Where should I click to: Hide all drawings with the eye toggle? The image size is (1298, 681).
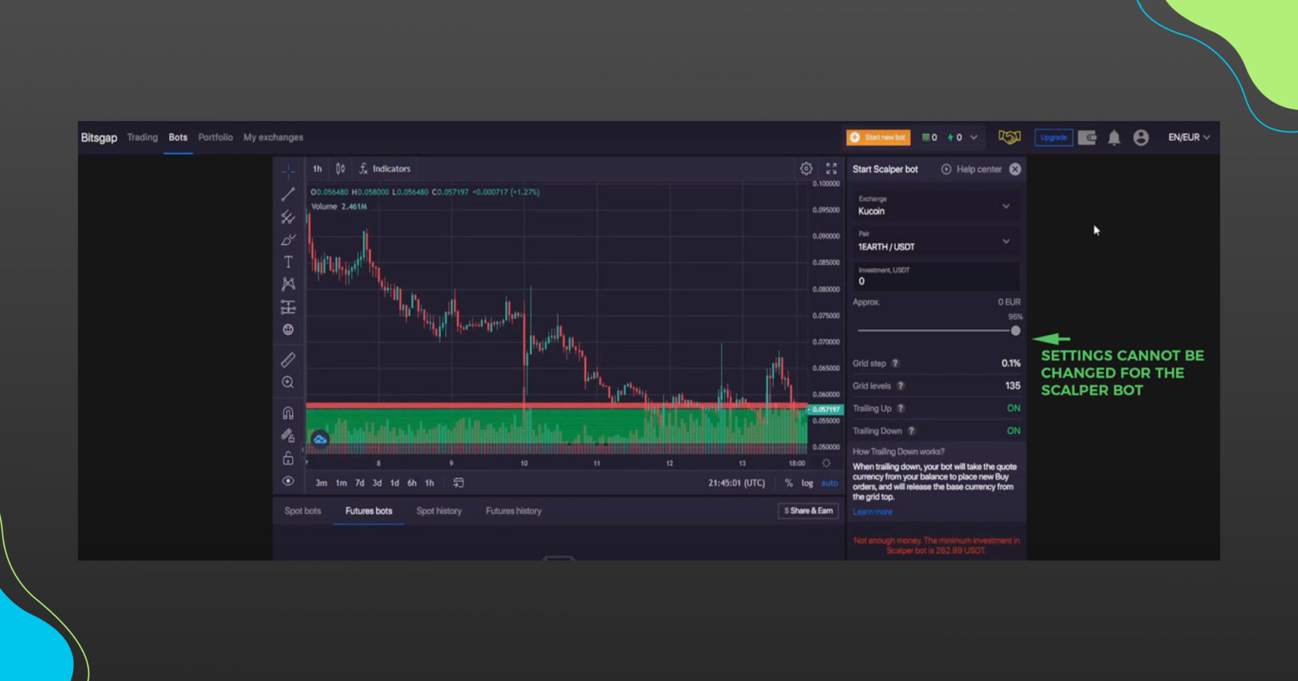point(288,481)
